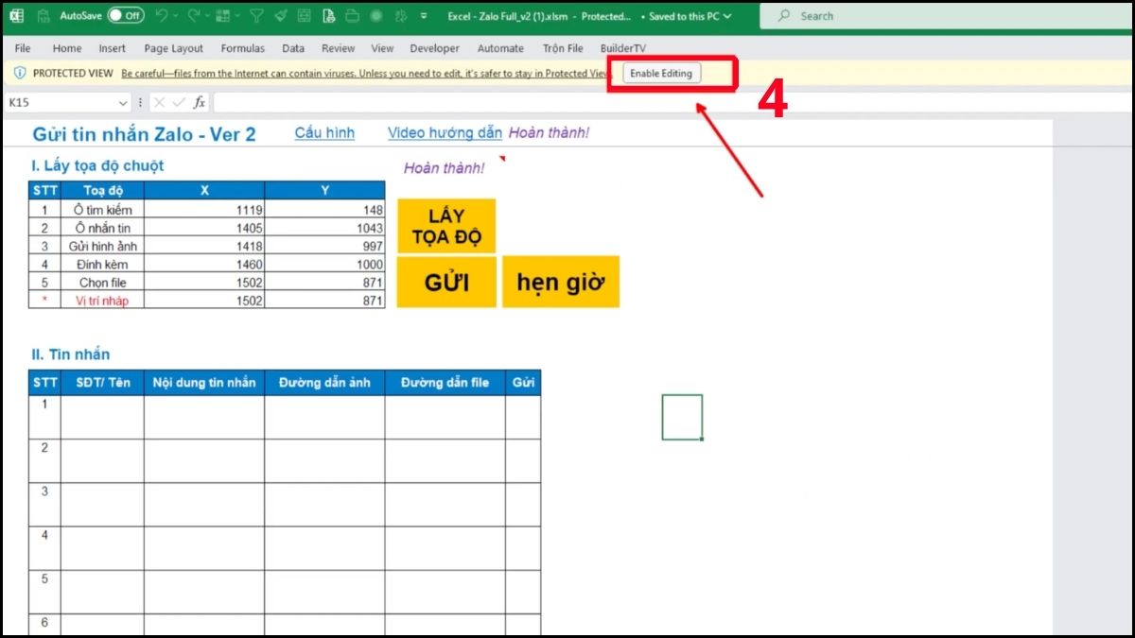The image size is (1135, 638).
Task: Open the Undo history dropdown arrow
Action: [x=176, y=16]
